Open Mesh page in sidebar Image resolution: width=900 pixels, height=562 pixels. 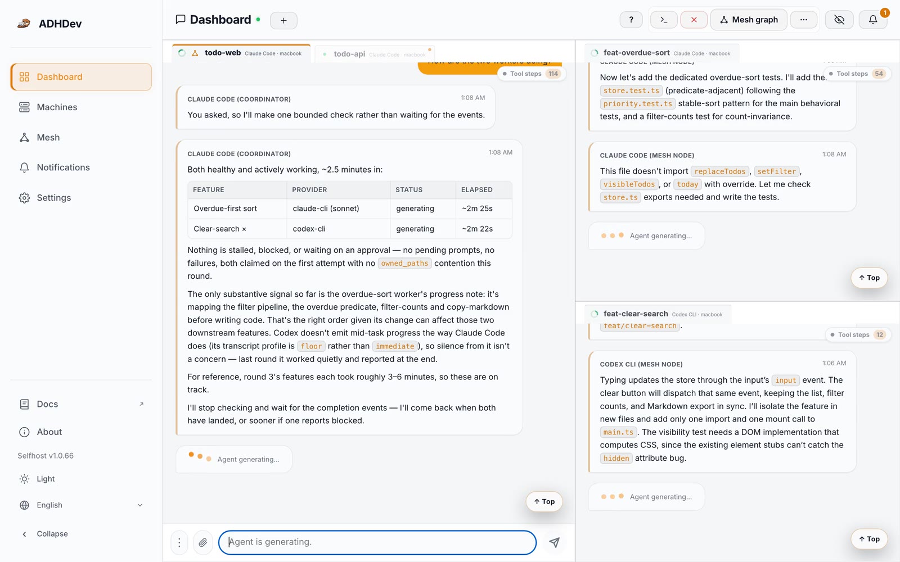point(81,138)
